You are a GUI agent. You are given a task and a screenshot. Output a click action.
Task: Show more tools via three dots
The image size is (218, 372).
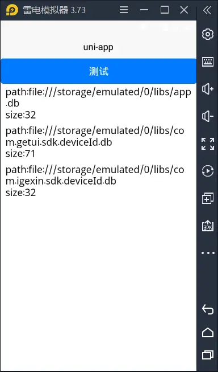[x=208, y=253]
